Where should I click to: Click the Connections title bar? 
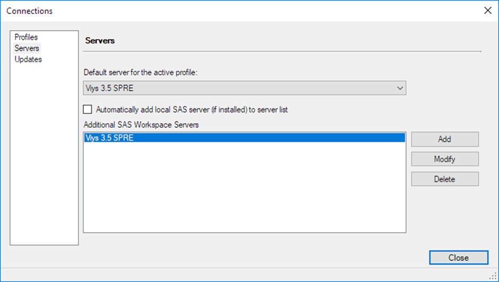212,11
